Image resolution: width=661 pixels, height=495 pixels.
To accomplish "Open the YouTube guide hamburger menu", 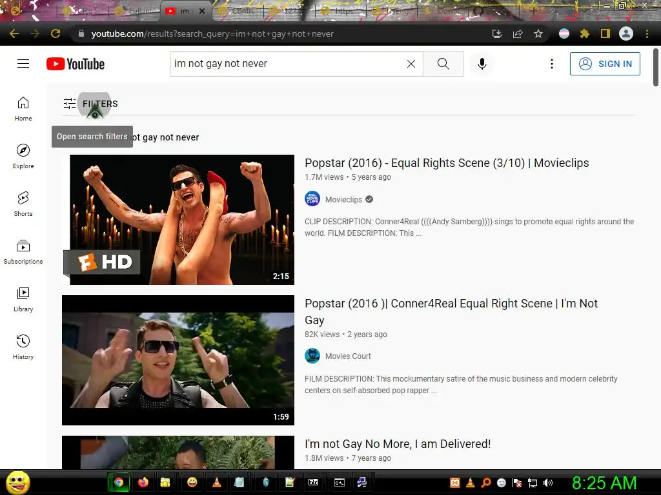I will click(23, 64).
